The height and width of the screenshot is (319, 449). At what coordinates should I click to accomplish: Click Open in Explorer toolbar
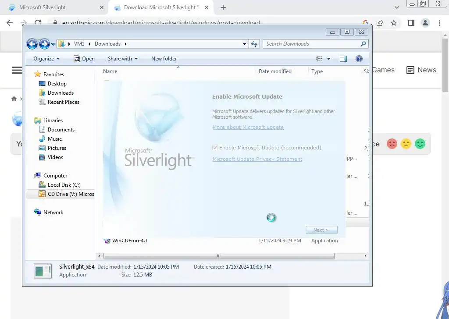click(x=84, y=59)
